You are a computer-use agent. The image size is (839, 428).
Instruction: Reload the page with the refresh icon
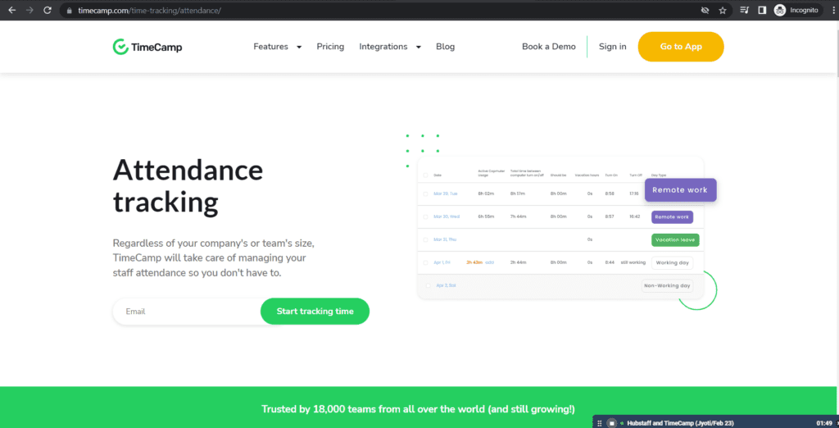click(x=47, y=10)
